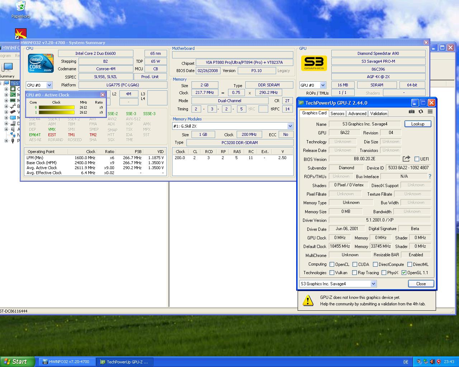Uncheck the OpenGL 1.1 checkbox
This screenshot has height=367, width=459.
click(404, 273)
